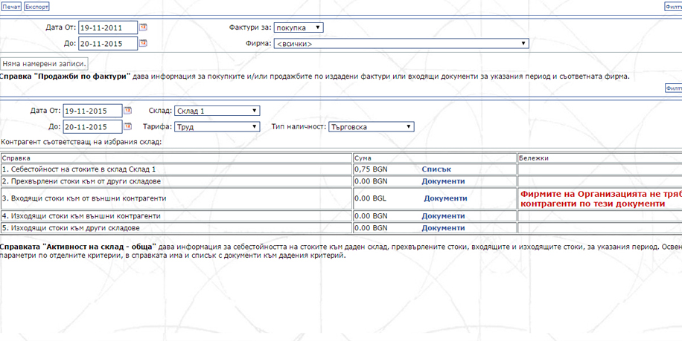Image resolution: width=682 pixels, height=341 pixels.
Task: Open the Тарифа dropdown showing Труд
Action: pos(217,127)
